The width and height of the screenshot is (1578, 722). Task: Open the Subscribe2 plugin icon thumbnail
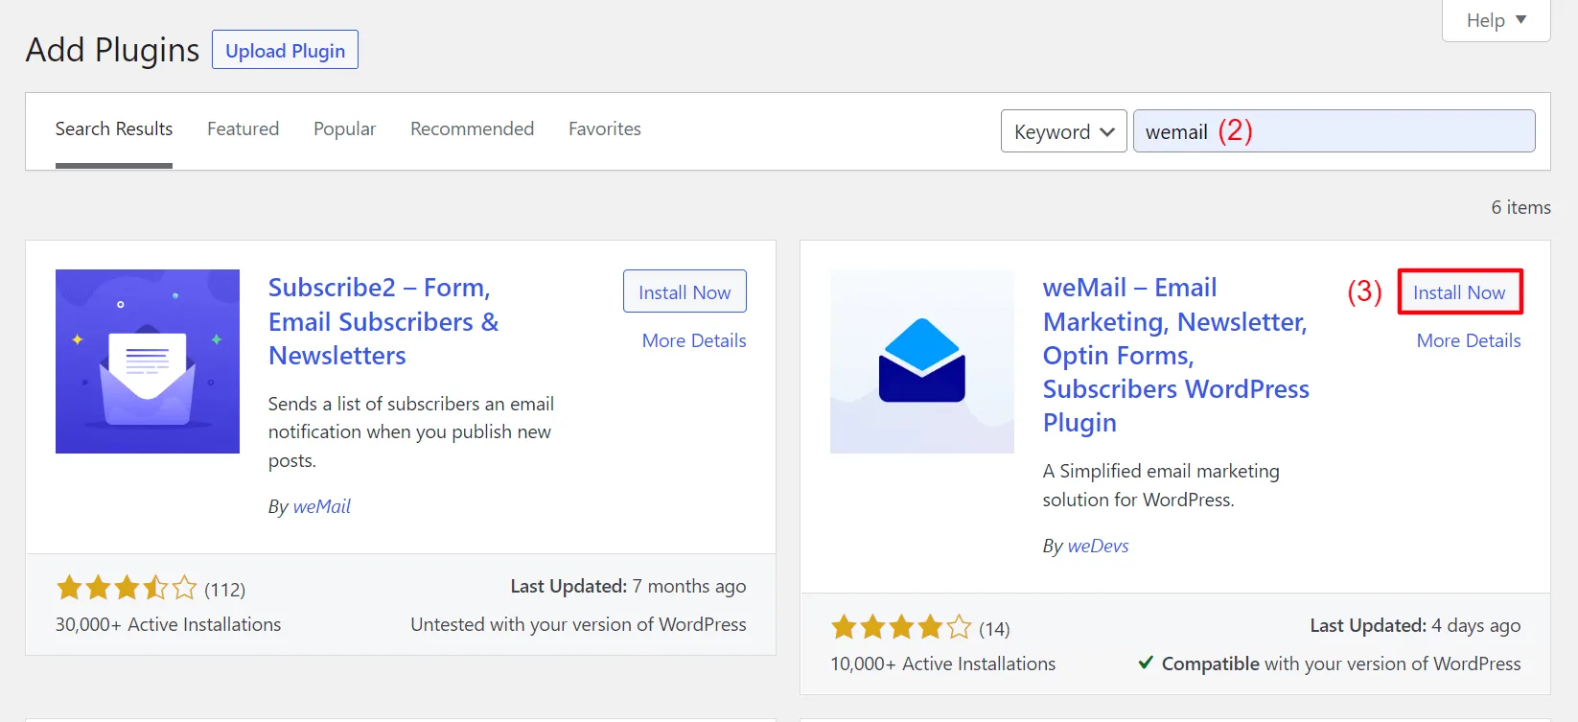(x=148, y=361)
